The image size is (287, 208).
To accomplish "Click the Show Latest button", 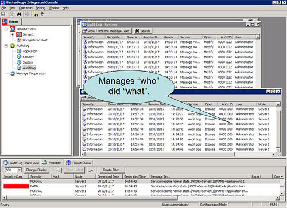I will 74,170.
